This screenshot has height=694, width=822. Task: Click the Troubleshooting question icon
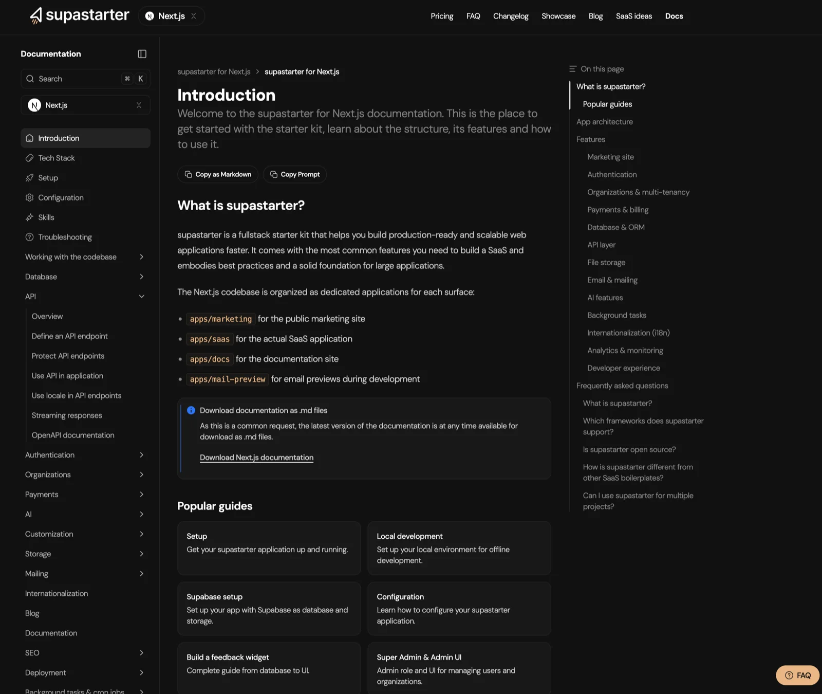29,237
